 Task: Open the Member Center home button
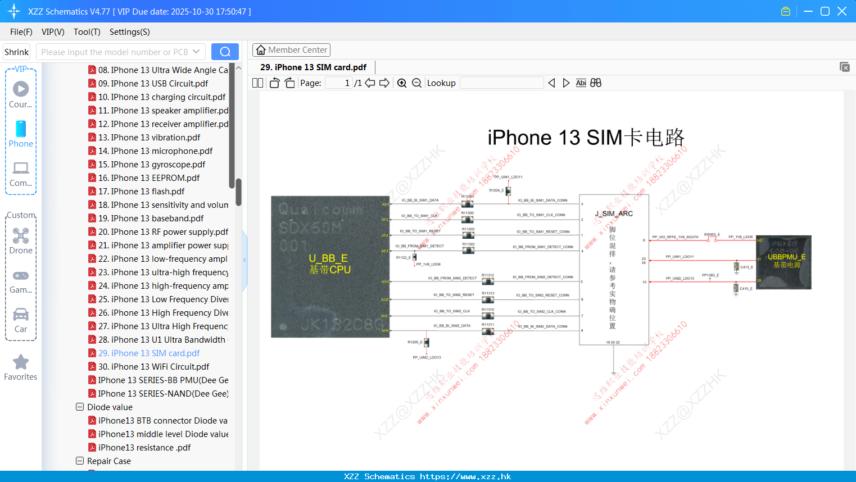[291, 50]
